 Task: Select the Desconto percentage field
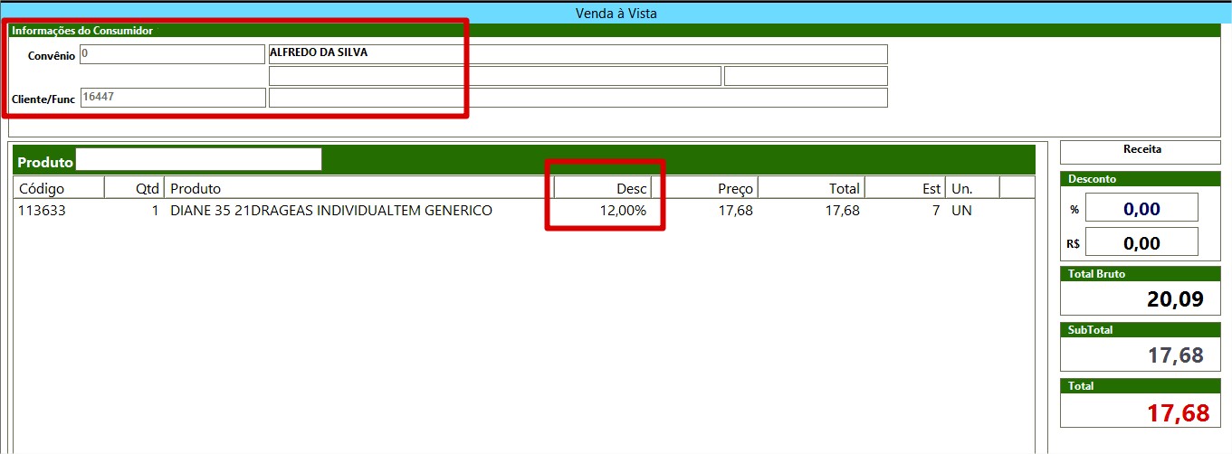coord(1141,209)
